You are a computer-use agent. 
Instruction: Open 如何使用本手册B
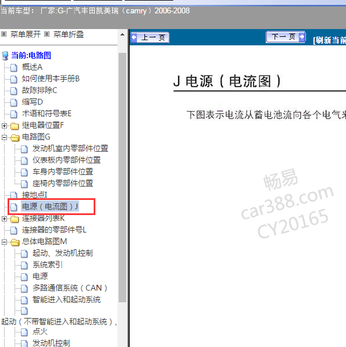point(51,78)
